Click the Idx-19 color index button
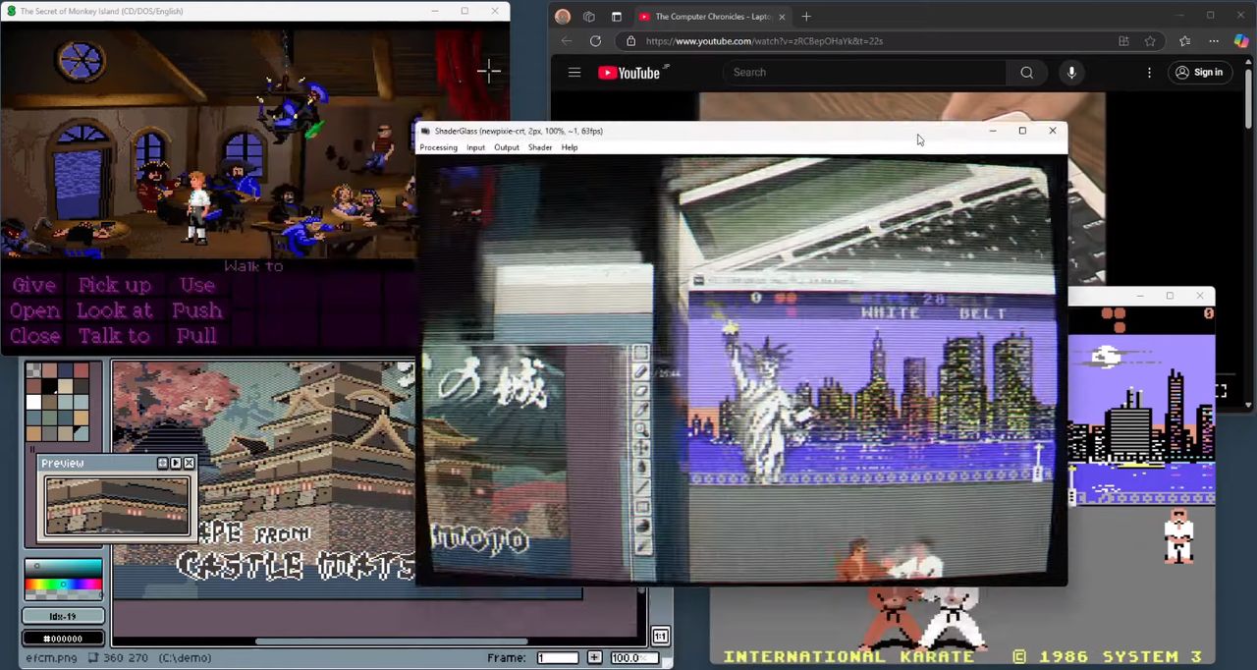Screen dimensions: 1257x670 [x=63, y=616]
